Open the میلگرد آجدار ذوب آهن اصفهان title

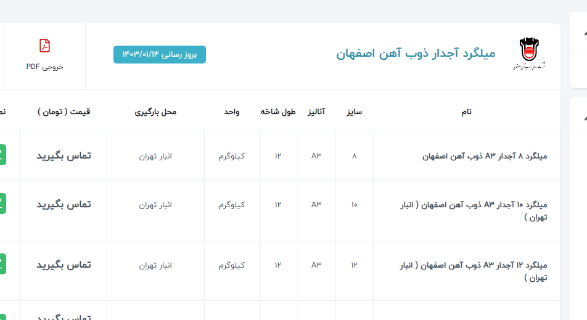[x=416, y=54]
